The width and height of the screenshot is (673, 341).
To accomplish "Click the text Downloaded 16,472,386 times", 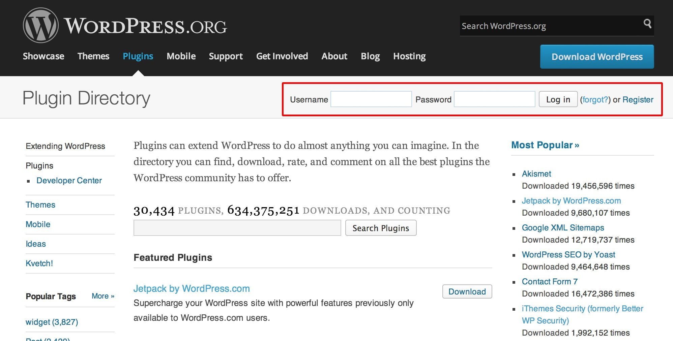I will click(x=578, y=294).
